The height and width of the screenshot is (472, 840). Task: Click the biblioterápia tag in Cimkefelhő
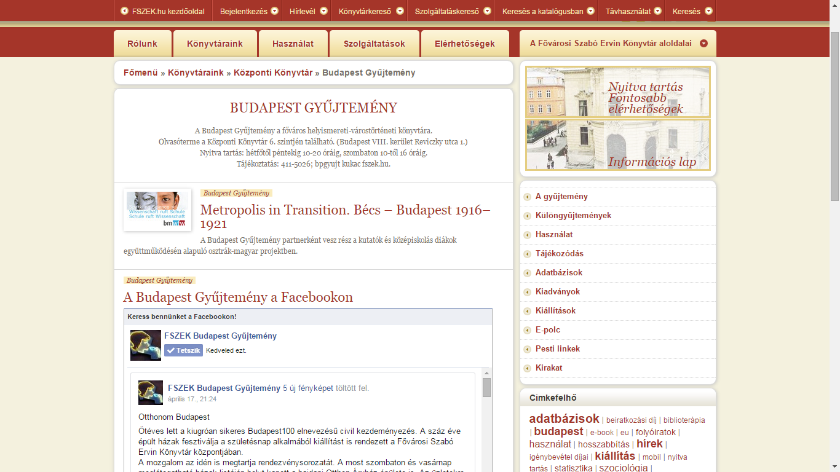point(684,420)
